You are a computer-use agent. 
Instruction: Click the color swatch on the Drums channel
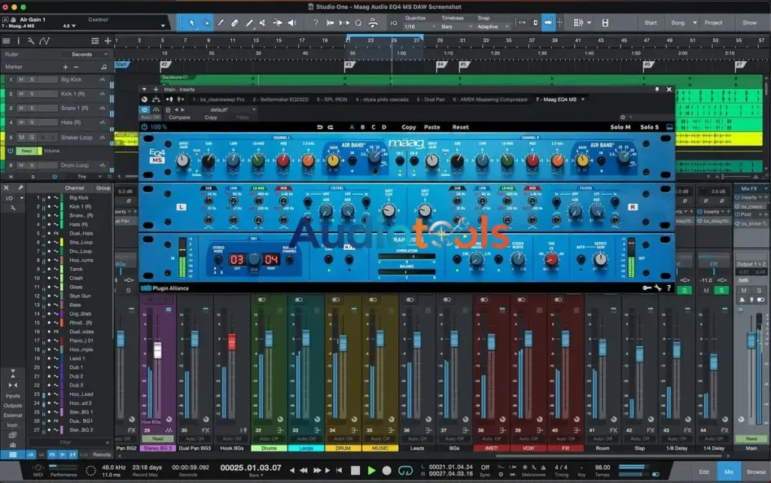tap(269, 447)
